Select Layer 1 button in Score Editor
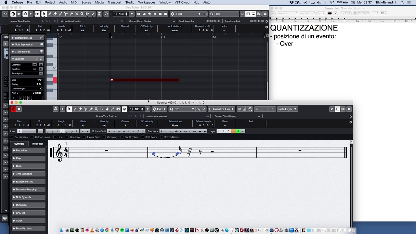 coord(219,131)
